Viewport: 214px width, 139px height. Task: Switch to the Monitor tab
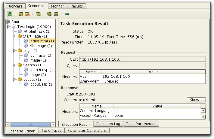coord(57,6)
